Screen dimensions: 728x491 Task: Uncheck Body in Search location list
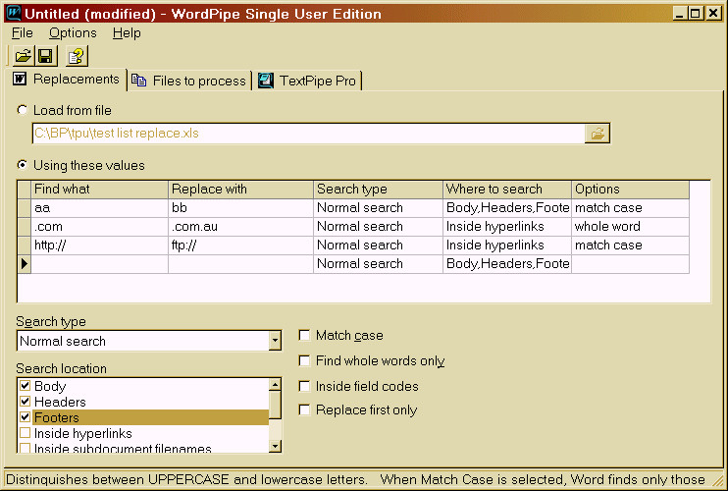coord(26,386)
